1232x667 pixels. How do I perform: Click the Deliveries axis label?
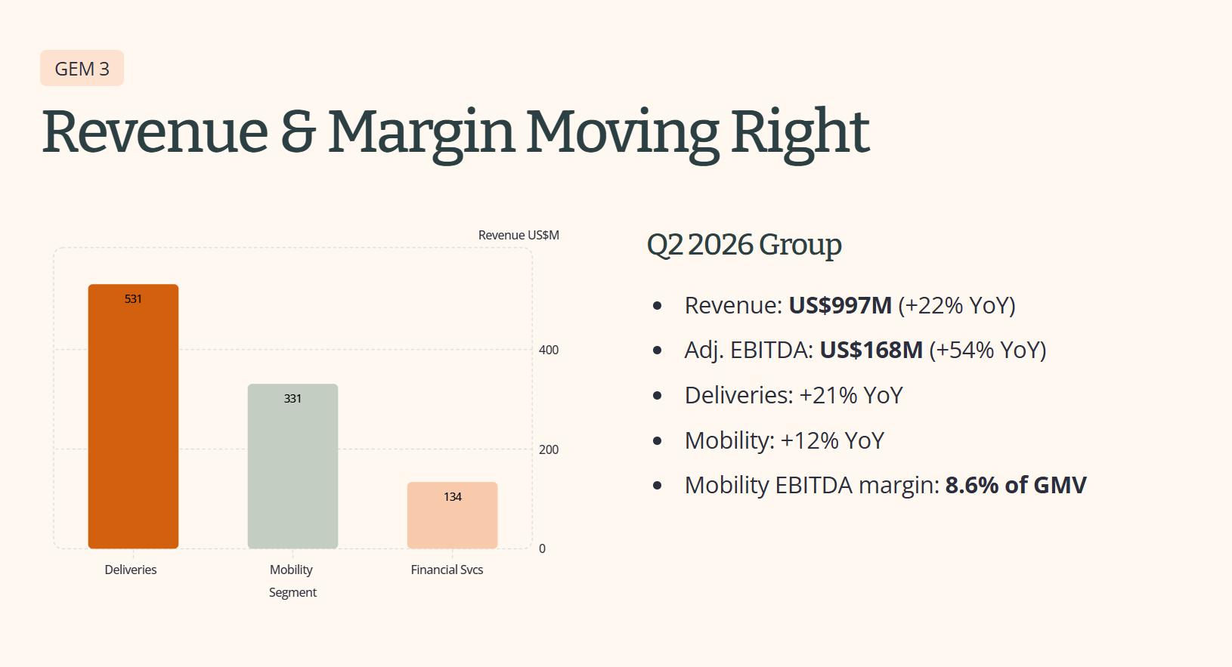coord(131,570)
